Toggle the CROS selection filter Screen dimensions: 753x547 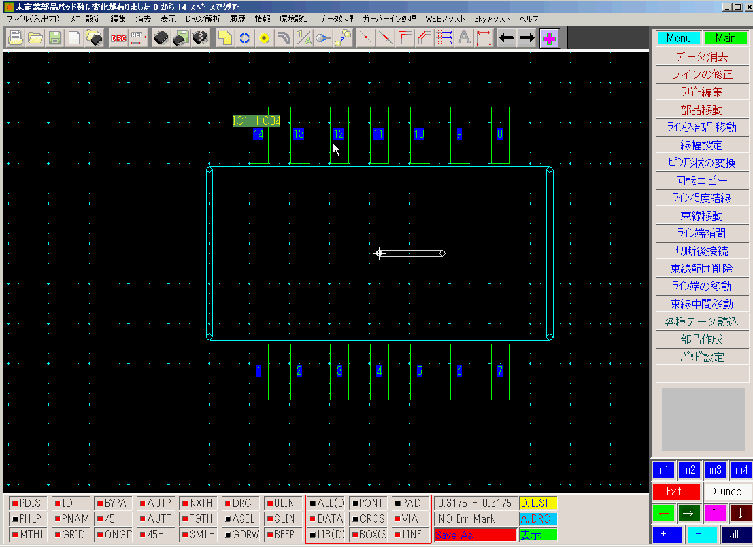pos(369,519)
